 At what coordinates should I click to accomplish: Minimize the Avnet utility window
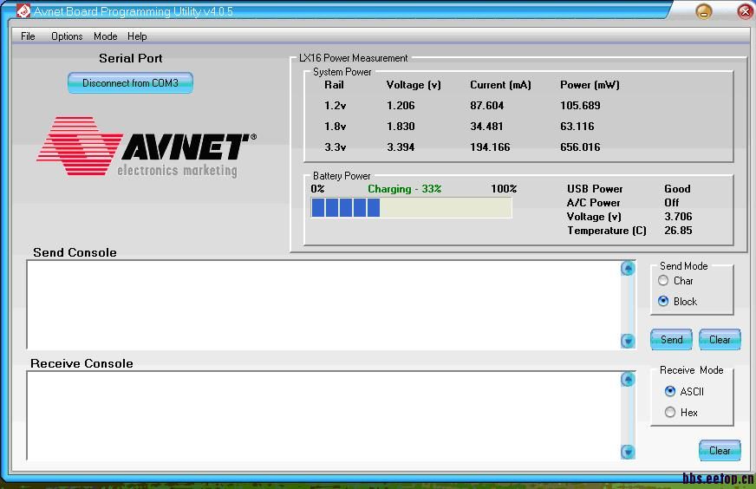click(704, 11)
